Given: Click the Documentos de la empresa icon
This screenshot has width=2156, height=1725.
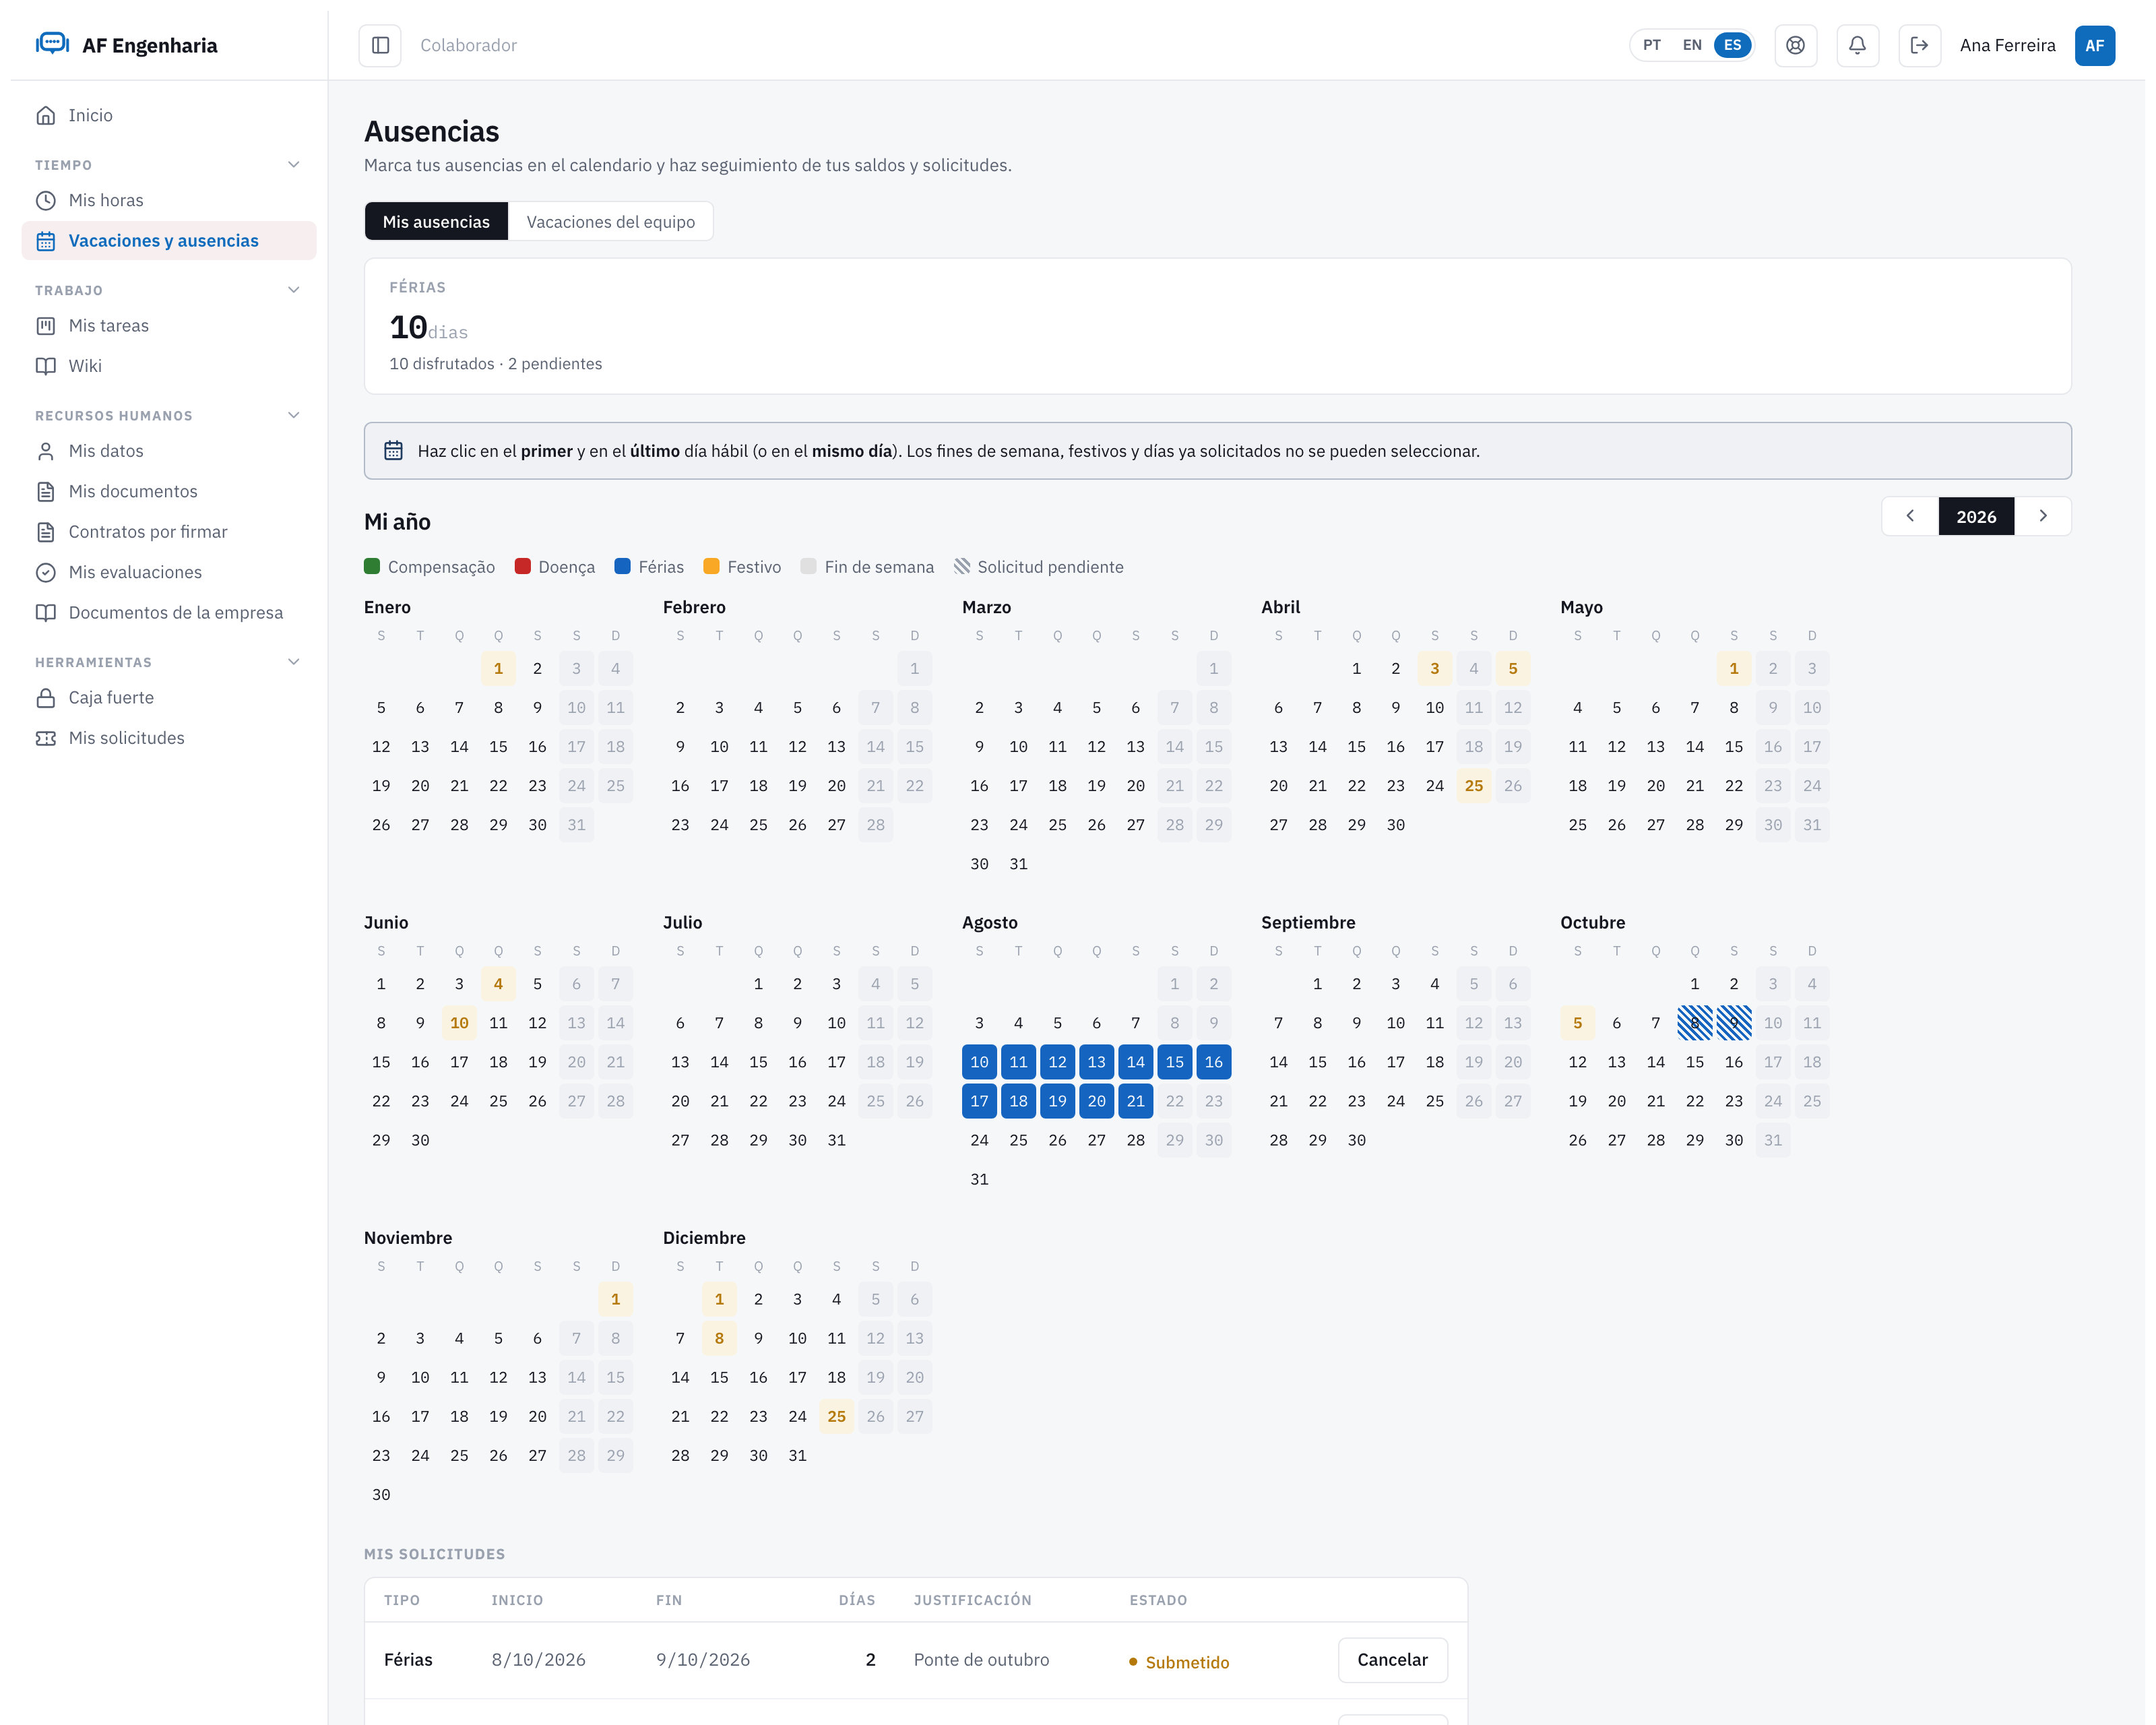Looking at the screenshot, I should (x=46, y=613).
